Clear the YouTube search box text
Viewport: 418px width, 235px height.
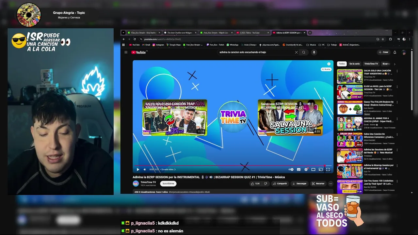(296, 52)
